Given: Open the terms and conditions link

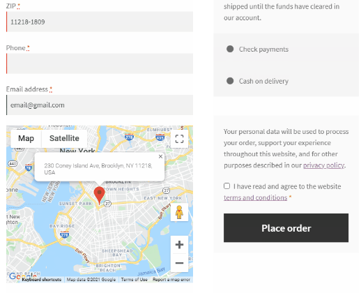Looking at the screenshot, I should coord(255,197).
